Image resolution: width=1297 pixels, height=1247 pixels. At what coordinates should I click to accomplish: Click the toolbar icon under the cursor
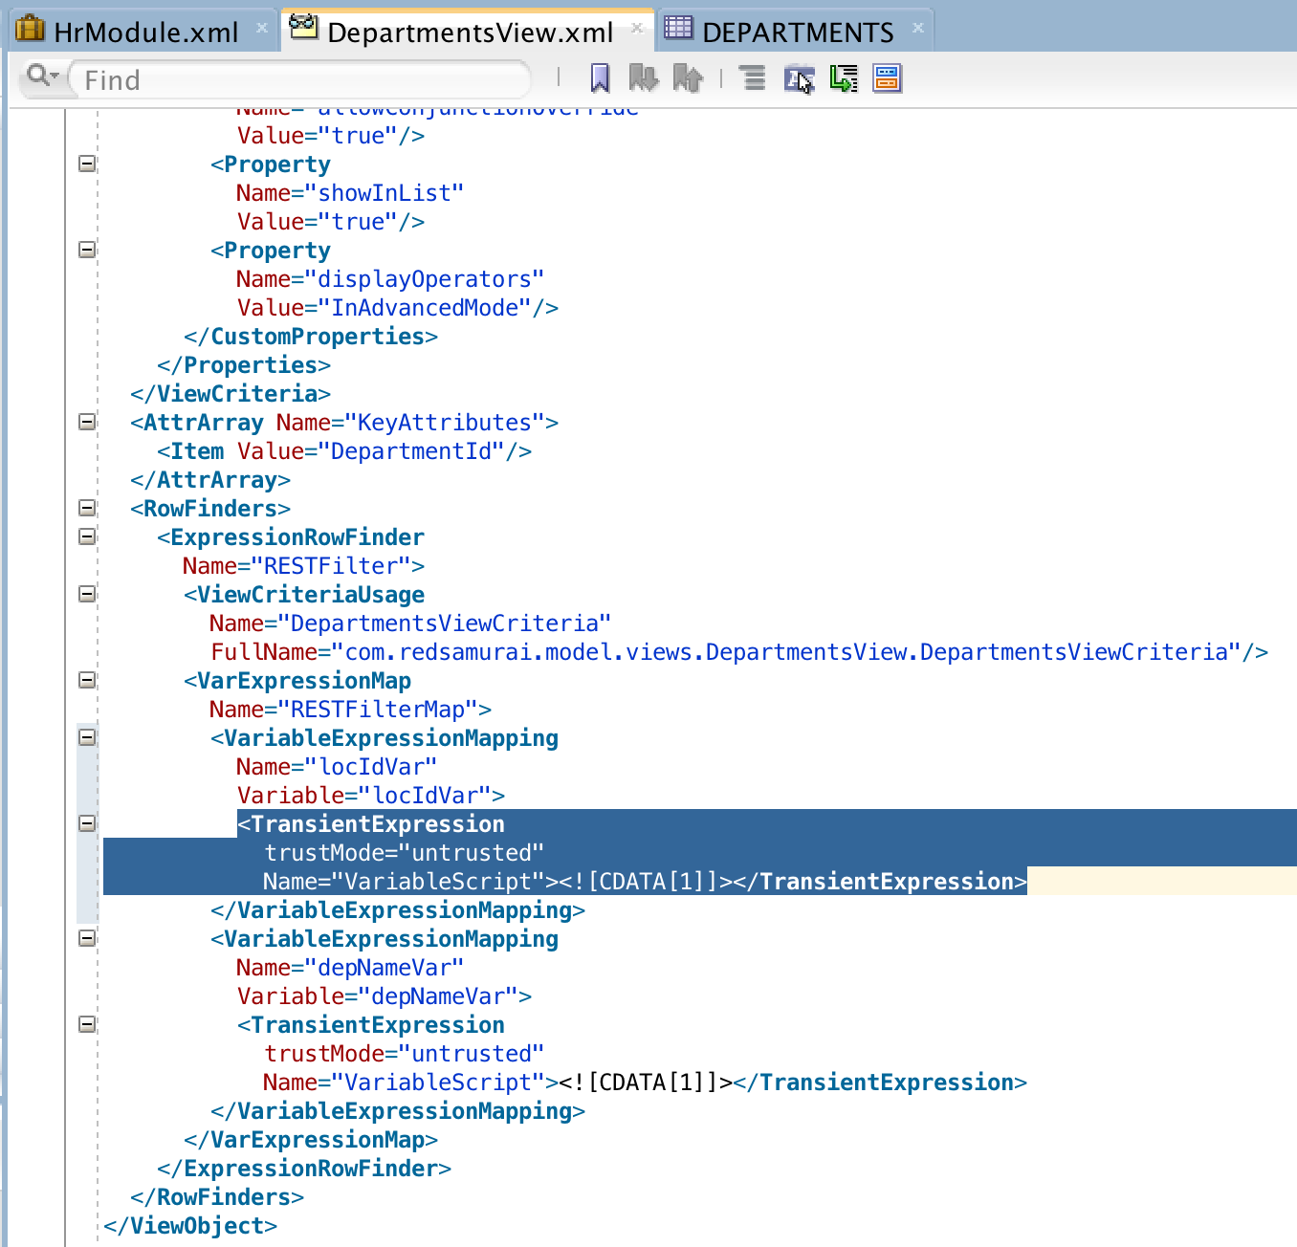click(x=799, y=78)
